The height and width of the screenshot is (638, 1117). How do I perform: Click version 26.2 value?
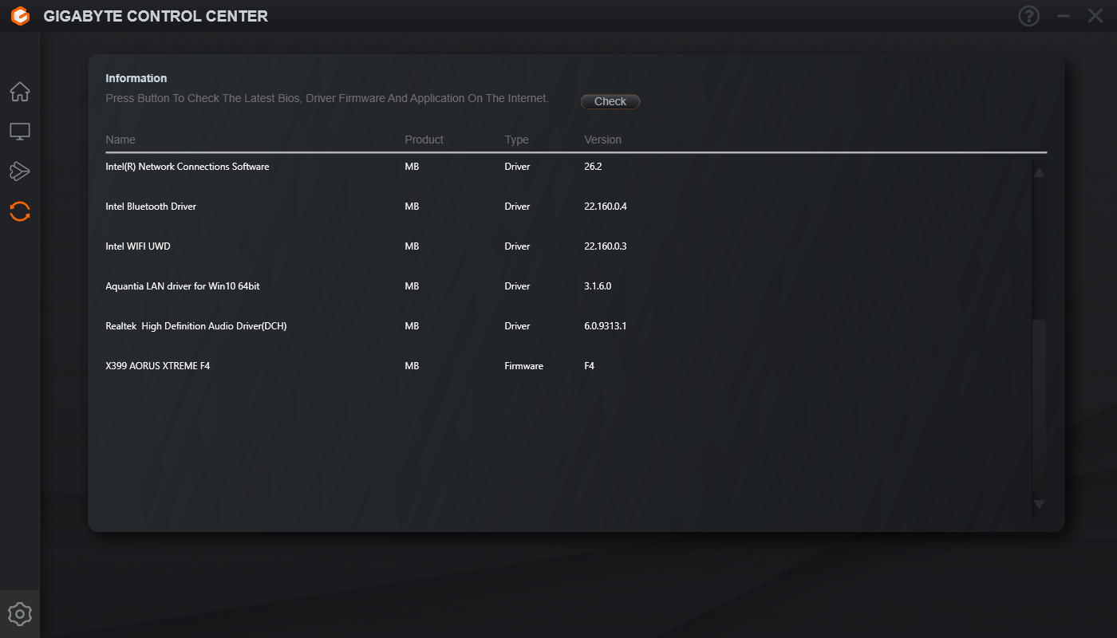[x=593, y=167]
